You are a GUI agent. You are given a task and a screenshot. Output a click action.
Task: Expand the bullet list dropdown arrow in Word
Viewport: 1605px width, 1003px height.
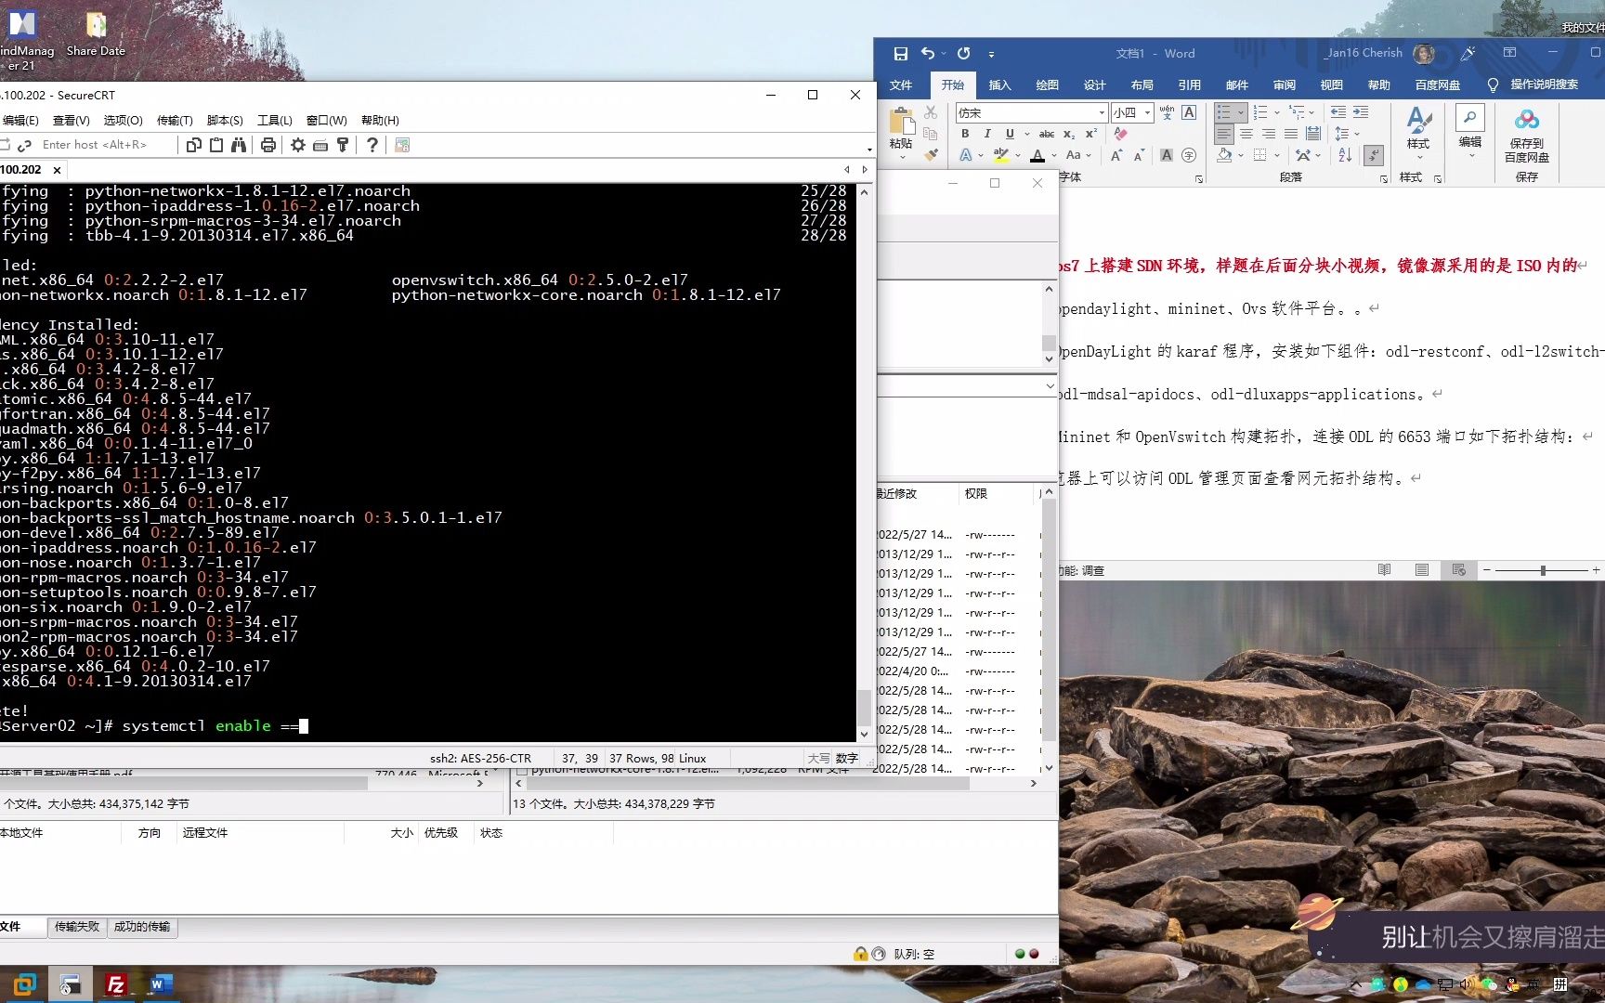click(1241, 112)
